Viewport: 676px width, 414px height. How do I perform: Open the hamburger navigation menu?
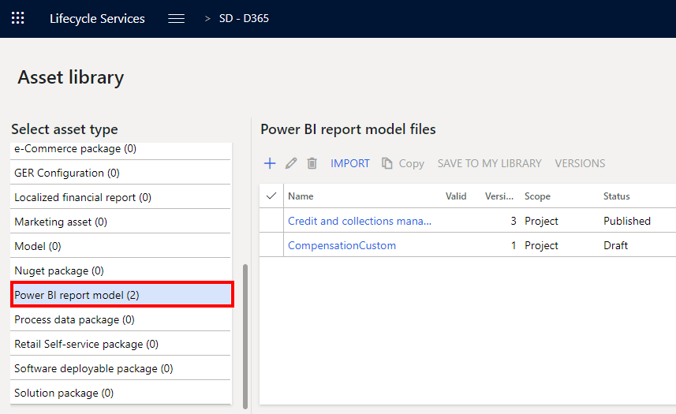(177, 18)
